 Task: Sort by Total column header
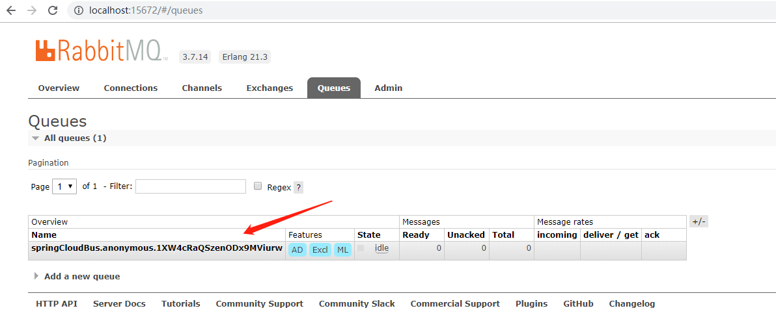[503, 235]
